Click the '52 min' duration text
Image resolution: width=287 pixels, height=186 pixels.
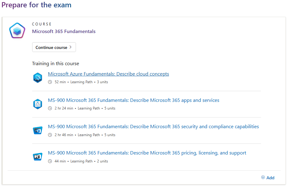pyautogui.click(x=60, y=82)
